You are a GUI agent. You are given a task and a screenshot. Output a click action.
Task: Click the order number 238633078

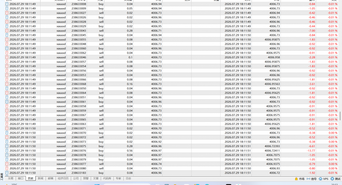79,155
